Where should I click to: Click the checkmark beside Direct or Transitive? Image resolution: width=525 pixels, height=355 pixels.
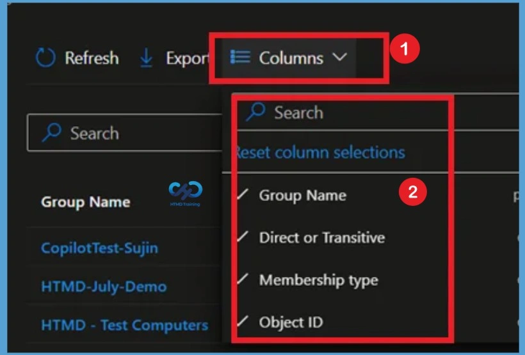[x=243, y=236]
